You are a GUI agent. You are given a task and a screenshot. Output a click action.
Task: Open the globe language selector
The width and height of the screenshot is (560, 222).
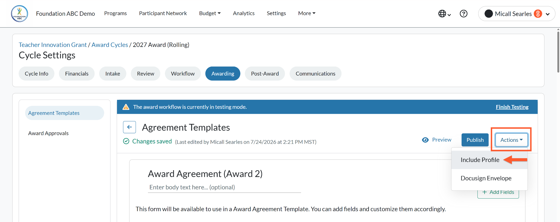[x=444, y=14]
